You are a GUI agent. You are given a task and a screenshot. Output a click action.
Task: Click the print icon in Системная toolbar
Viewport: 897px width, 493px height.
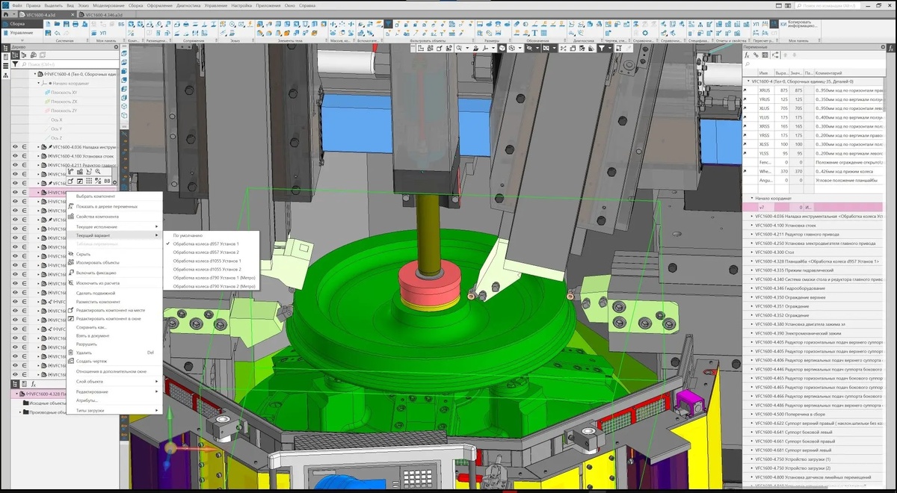click(x=76, y=25)
